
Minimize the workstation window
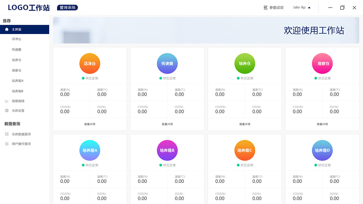coord(330,8)
